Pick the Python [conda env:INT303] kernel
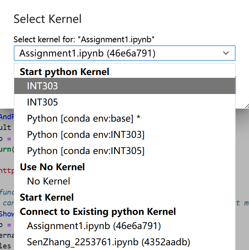This screenshot has width=249, height=250. [x=86, y=135]
